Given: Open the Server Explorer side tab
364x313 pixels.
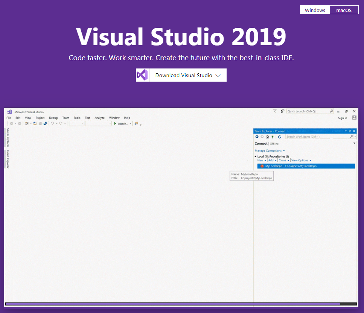Looking at the screenshot, I should 8,137.
